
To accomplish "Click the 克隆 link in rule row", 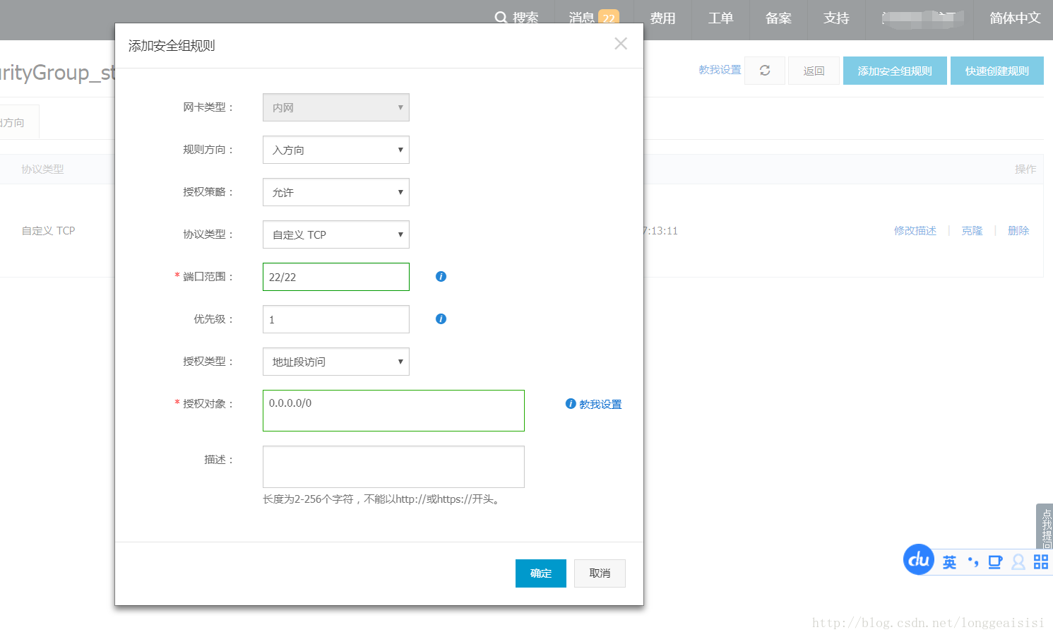I will (972, 231).
